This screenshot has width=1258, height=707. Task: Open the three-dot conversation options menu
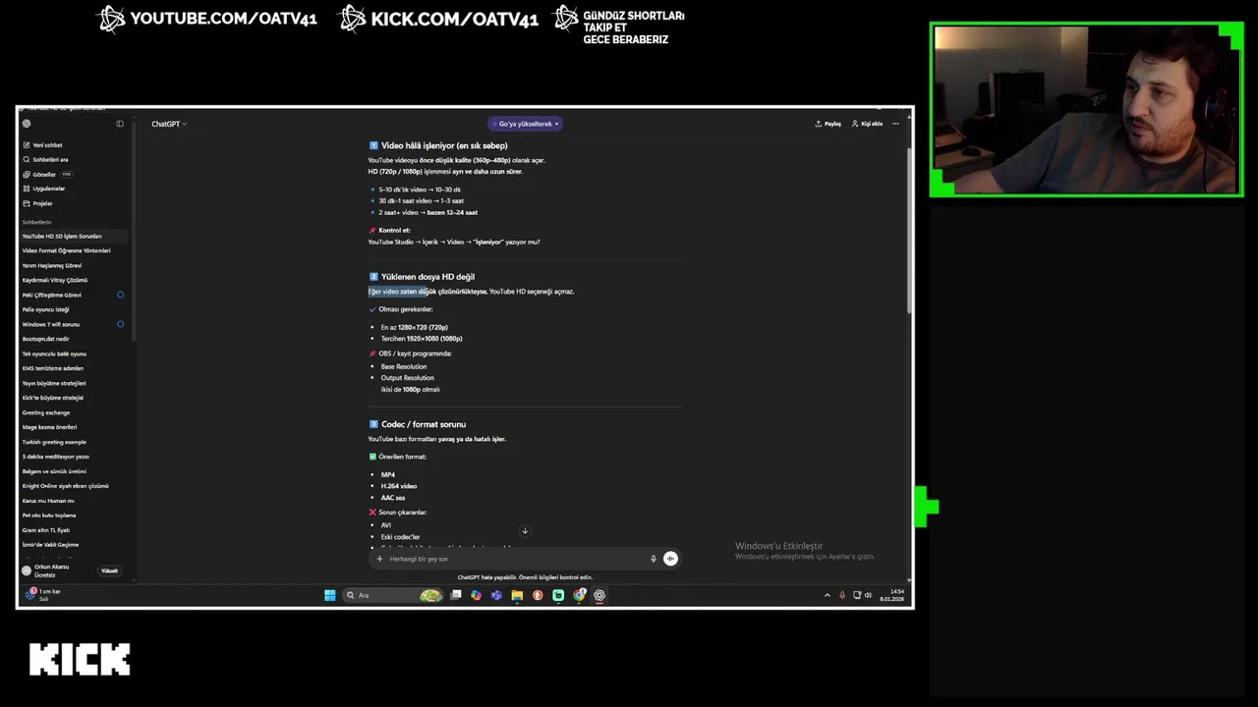(x=895, y=124)
